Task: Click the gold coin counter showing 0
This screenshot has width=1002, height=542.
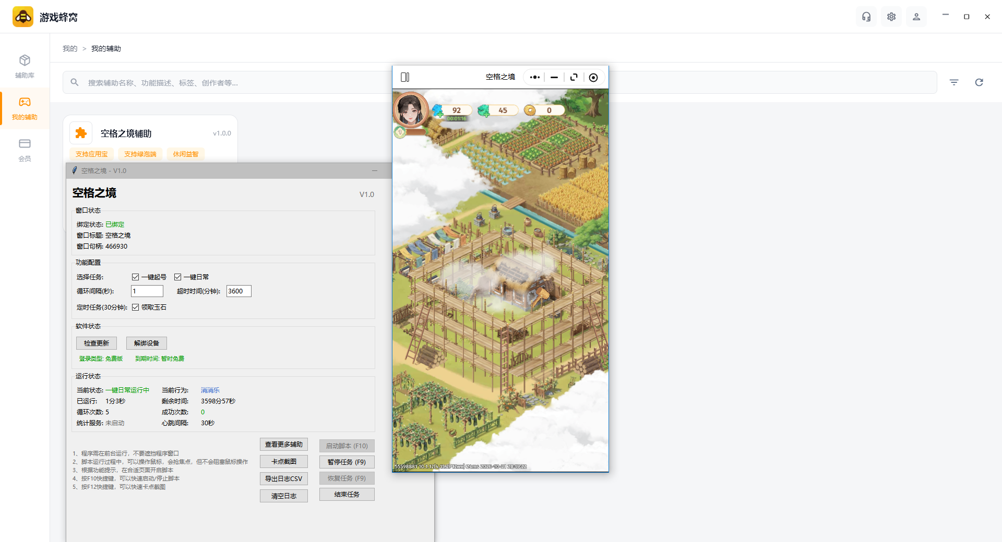Action: (544, 110)
